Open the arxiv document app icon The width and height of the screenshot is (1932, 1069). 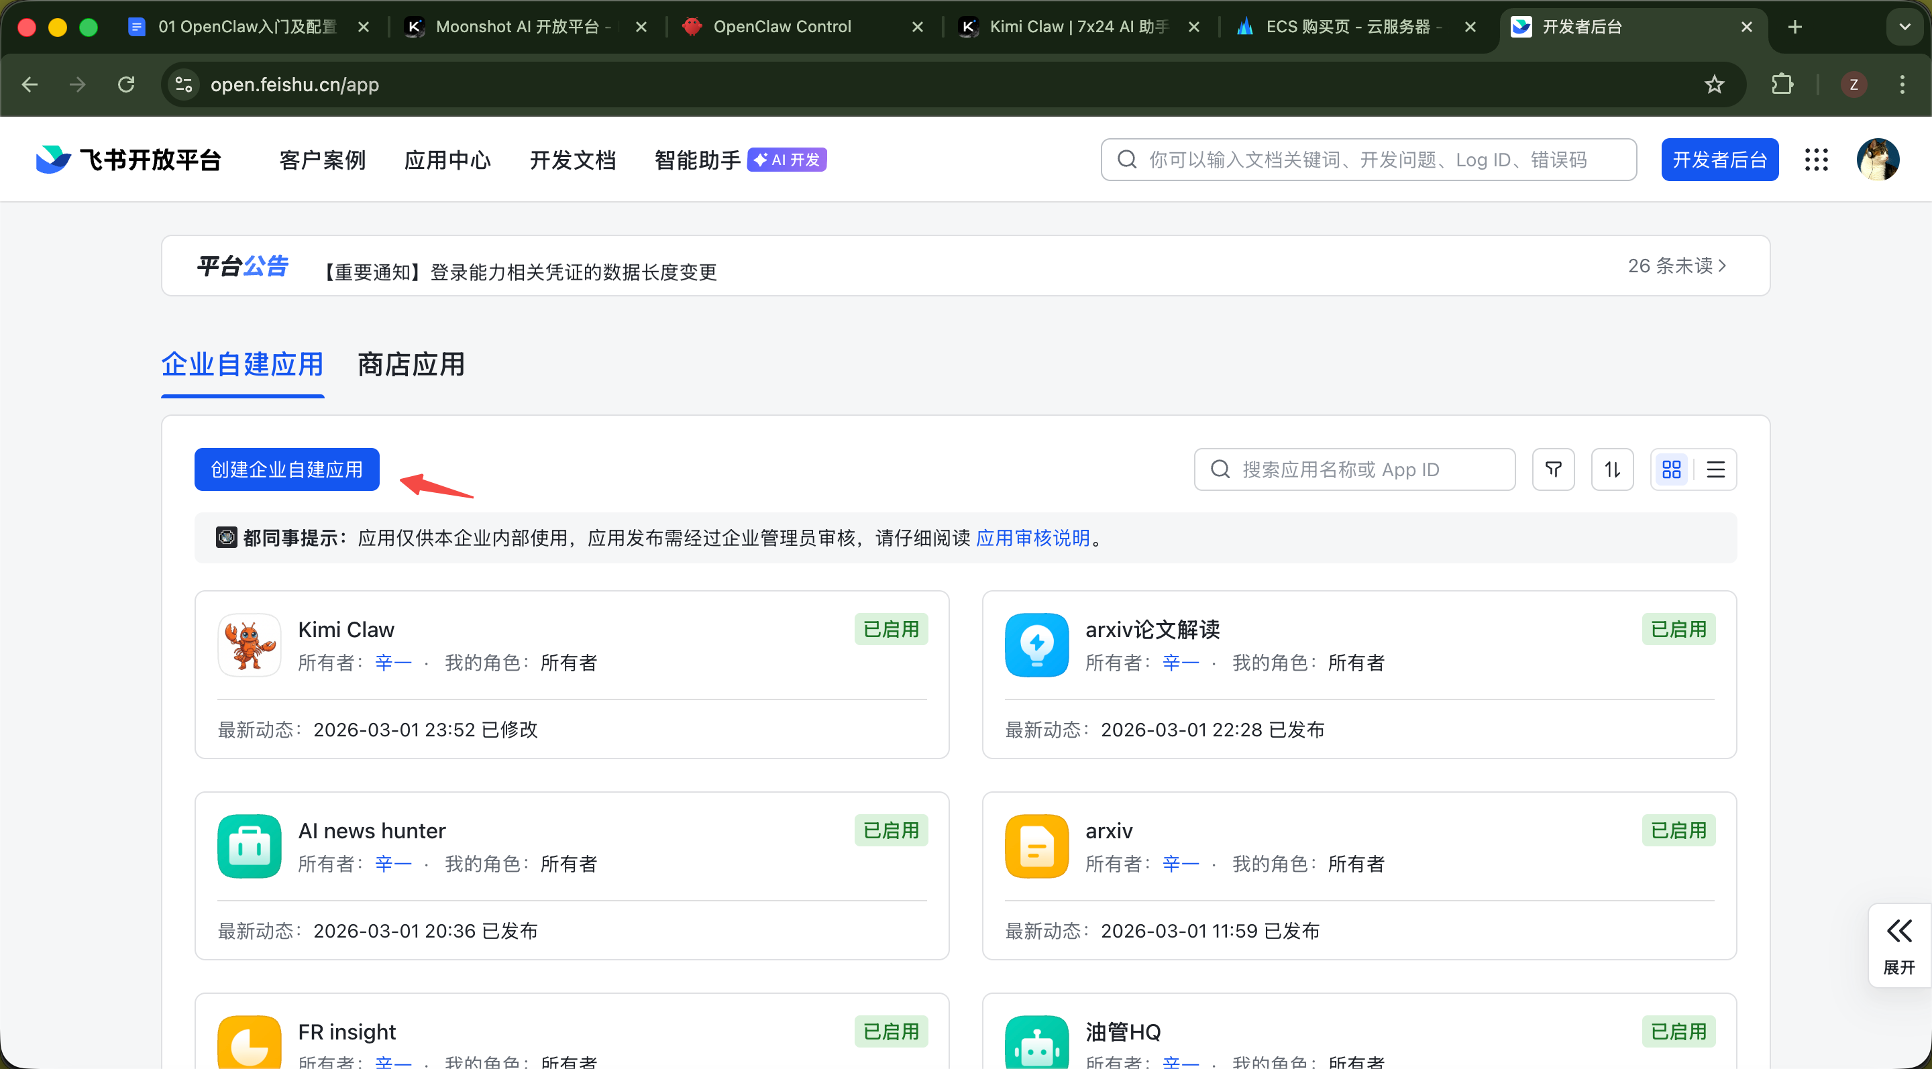[x=1036, y=846]
